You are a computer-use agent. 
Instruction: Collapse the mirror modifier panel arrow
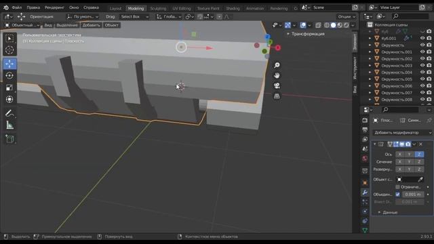[374, 144]
